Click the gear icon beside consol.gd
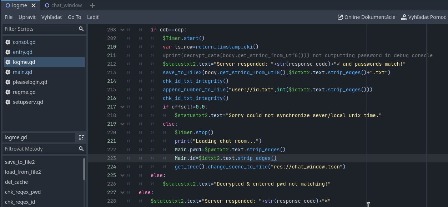Screen dimensions: 448x207 (x=8, y=42)
